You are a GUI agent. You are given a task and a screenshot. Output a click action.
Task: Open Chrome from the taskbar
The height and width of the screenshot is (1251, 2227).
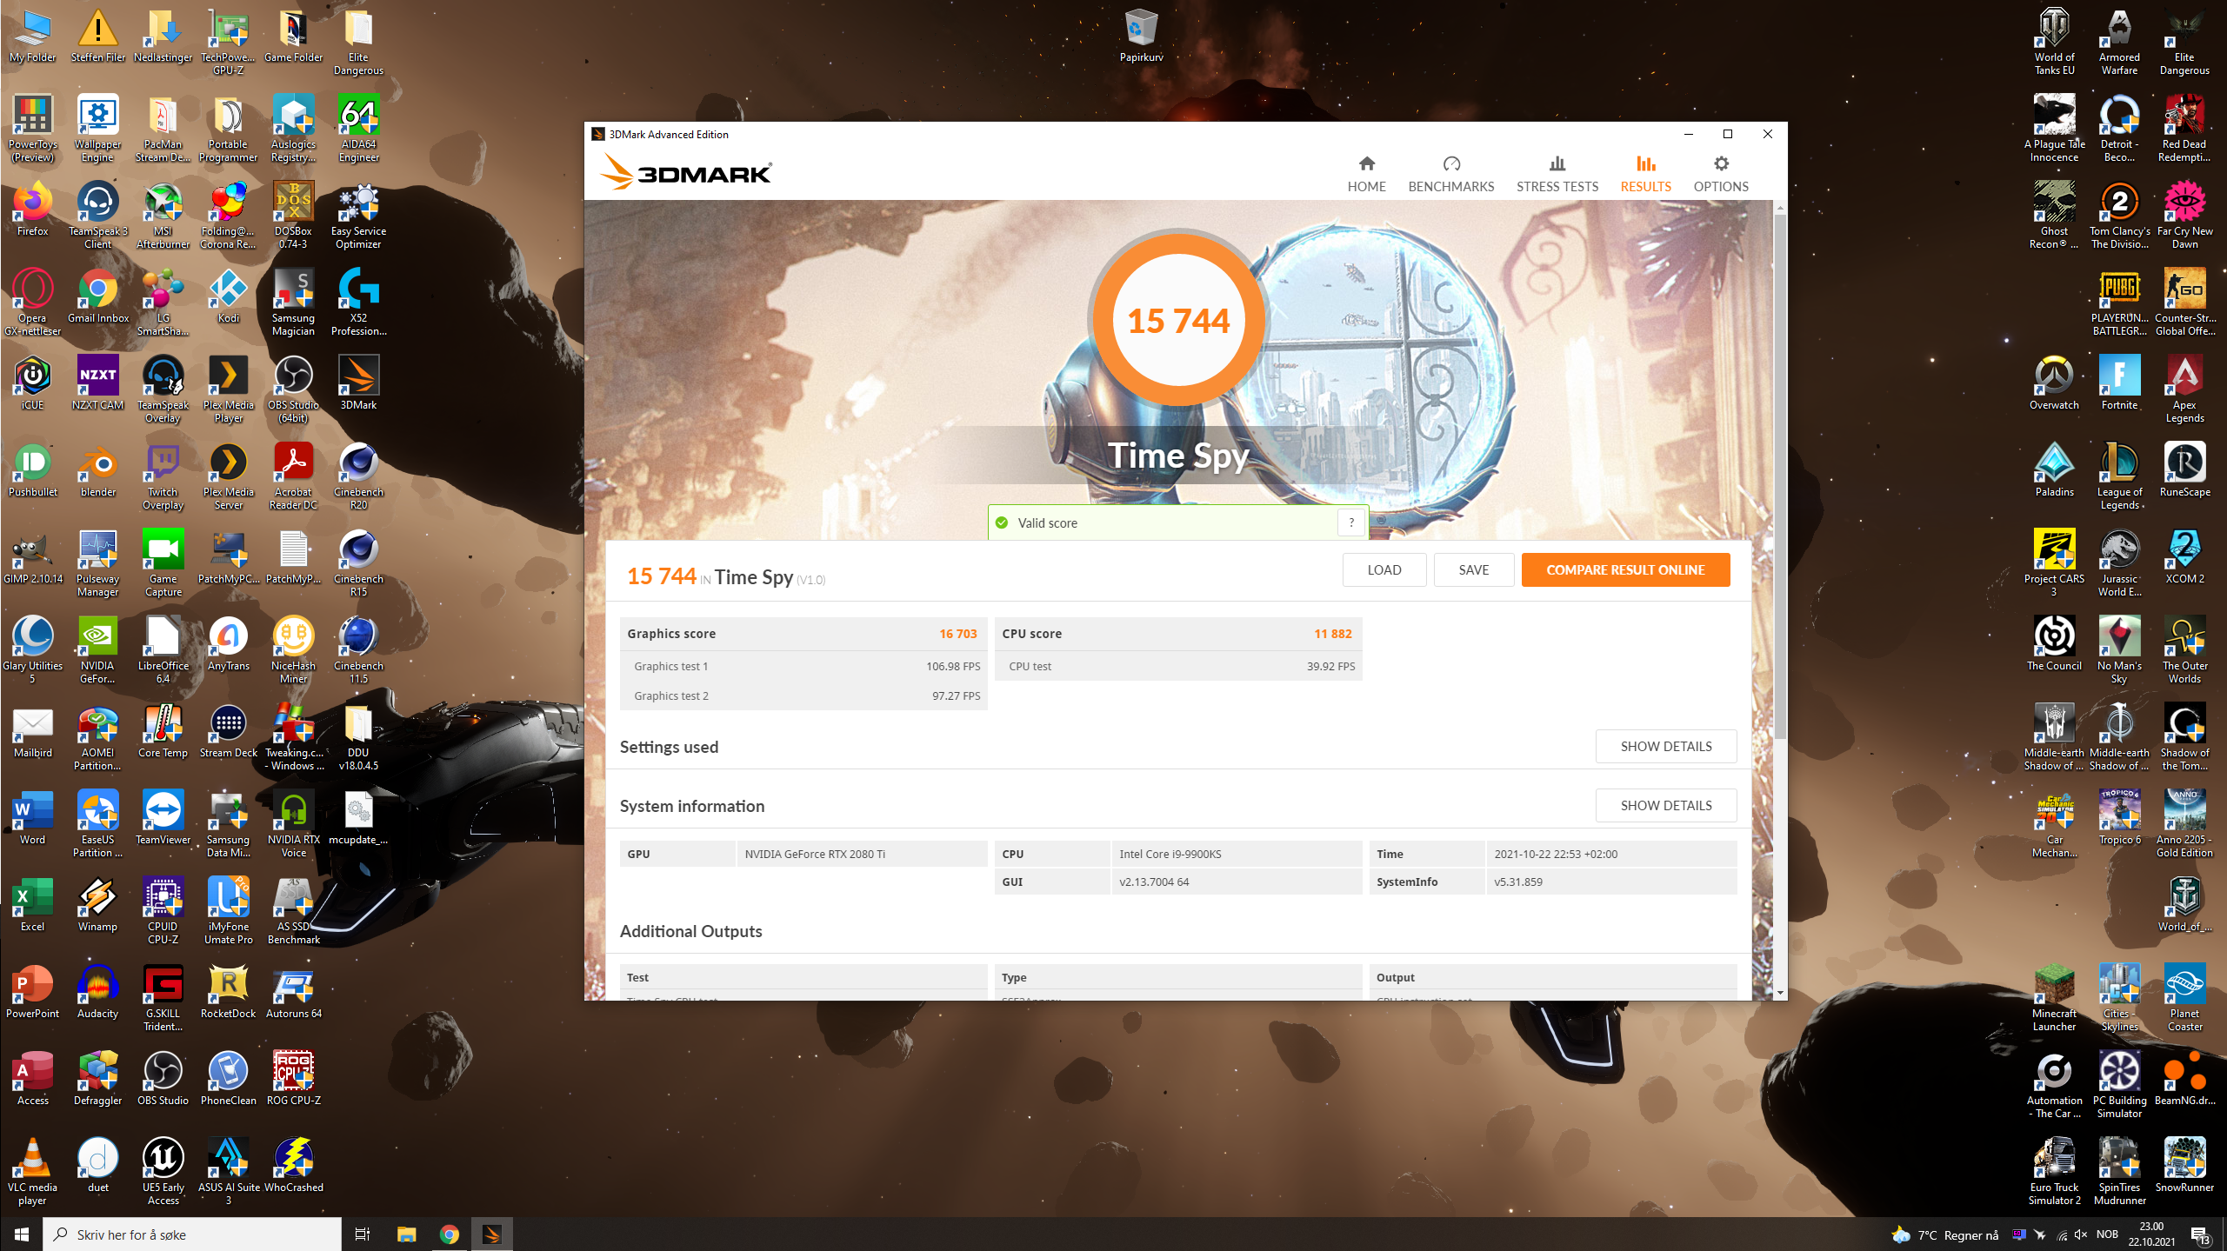pos(449,1234)
